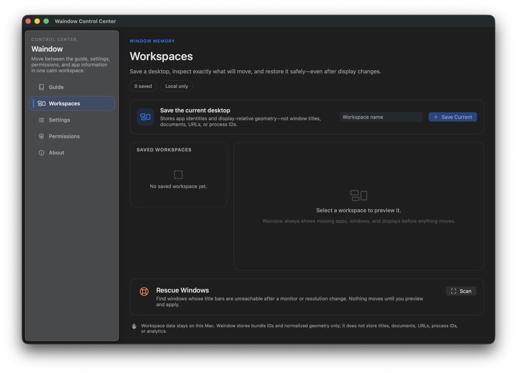Click the Save Current button
Image resolution: width=517 pixels, height=373 pixels.
tap(453, 117)
